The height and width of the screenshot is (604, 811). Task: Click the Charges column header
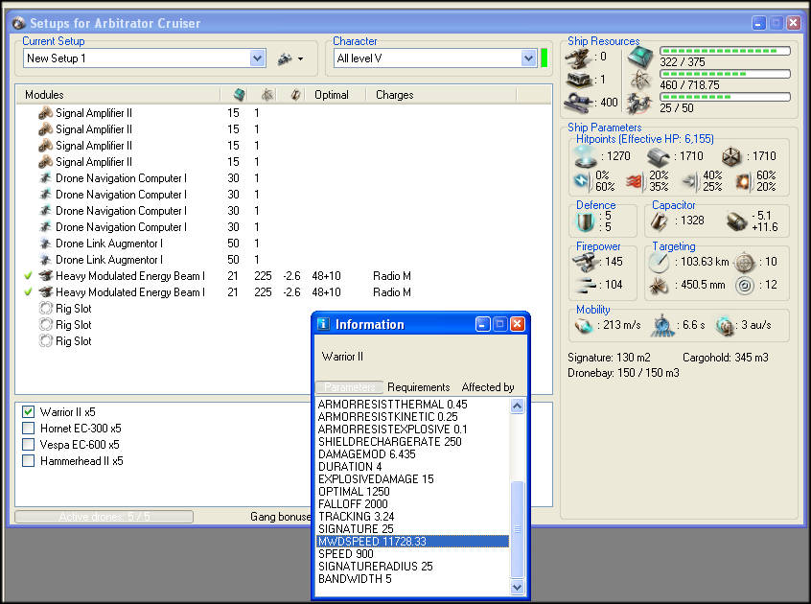(441, 95)
